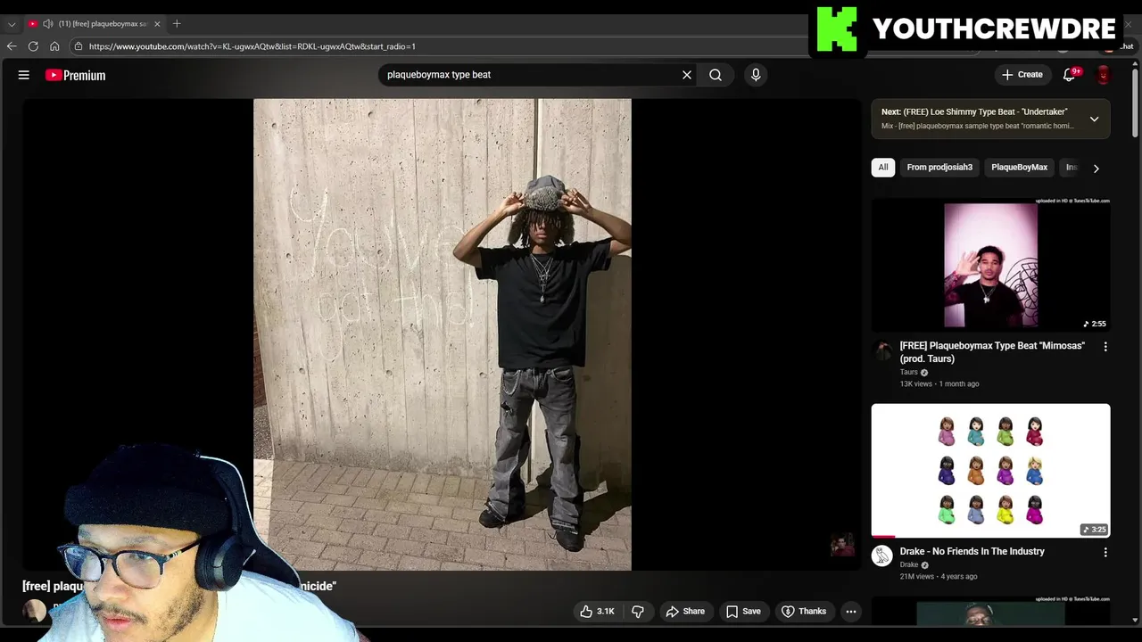Reload the page with the refresh icon
The image size is (1142, 642).
pos(33,46)
